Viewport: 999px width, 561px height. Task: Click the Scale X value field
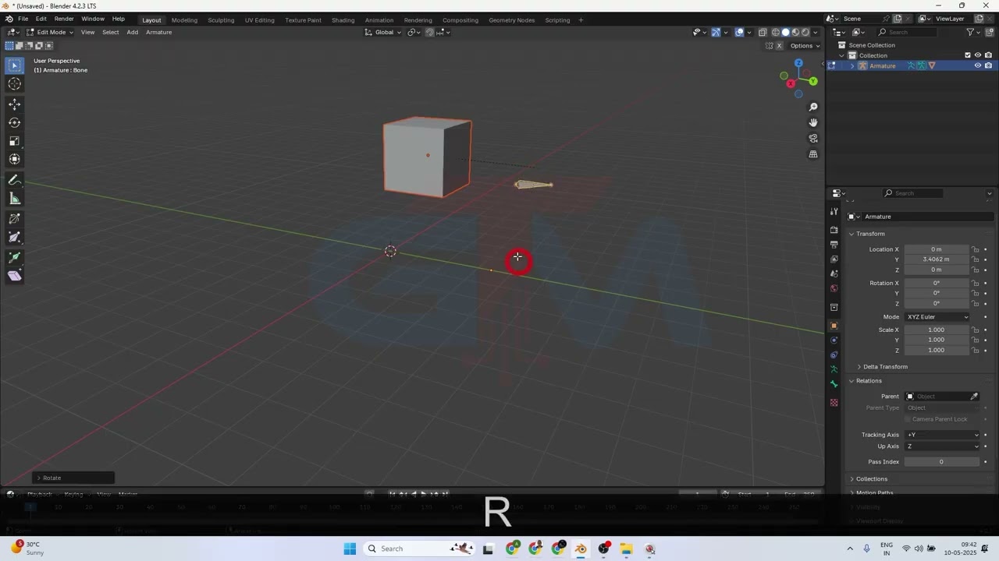coord(937,330)
